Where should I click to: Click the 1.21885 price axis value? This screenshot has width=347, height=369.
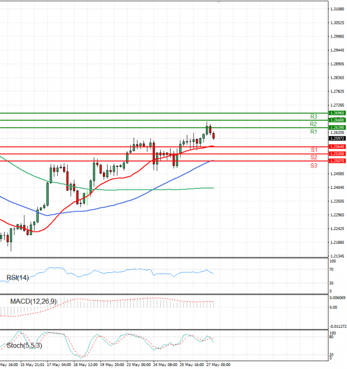click(337, 242)
